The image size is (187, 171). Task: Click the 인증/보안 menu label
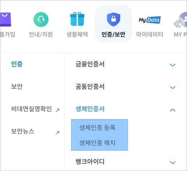coord(113,35)
